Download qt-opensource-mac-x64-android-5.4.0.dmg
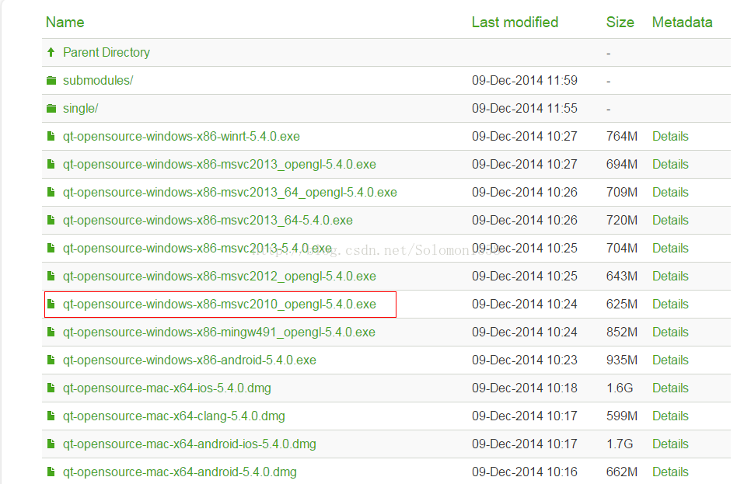 [x=180, y=472]
